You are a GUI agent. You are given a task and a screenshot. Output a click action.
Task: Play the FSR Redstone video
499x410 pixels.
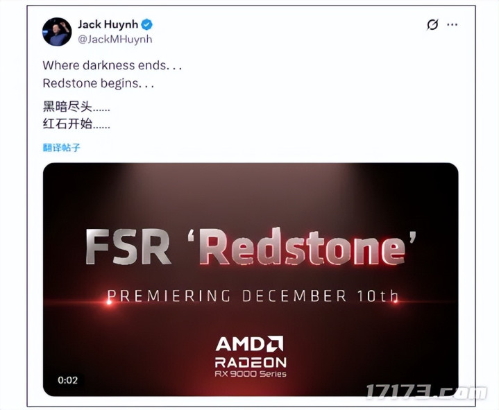coord(251,280)
